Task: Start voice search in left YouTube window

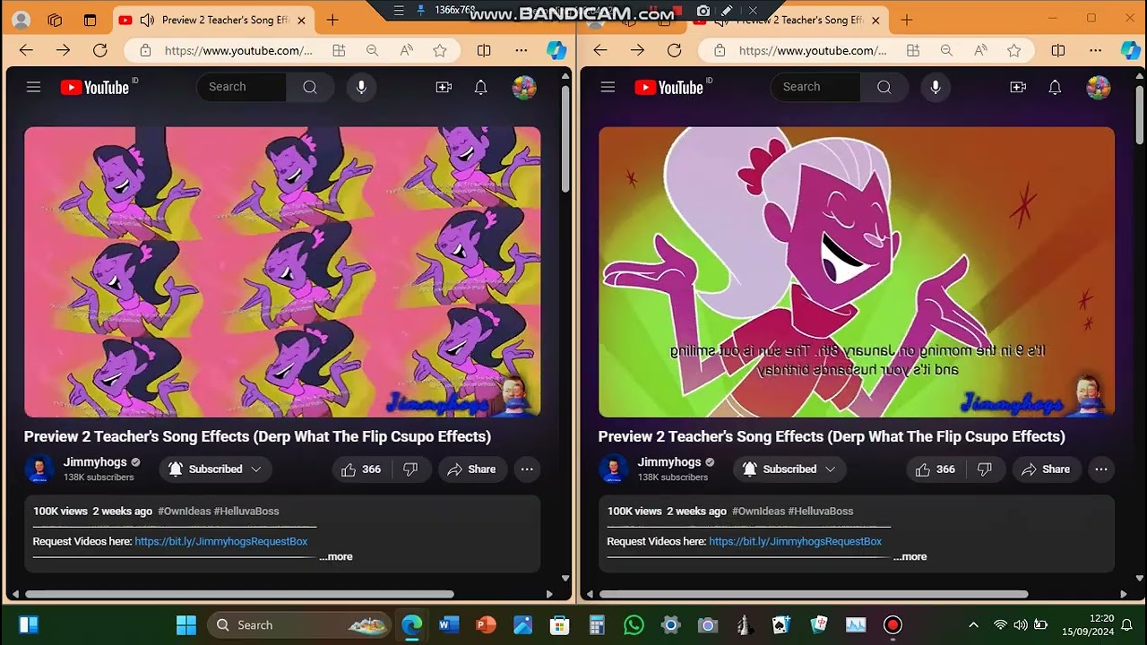Action: (x=361, y=87)
